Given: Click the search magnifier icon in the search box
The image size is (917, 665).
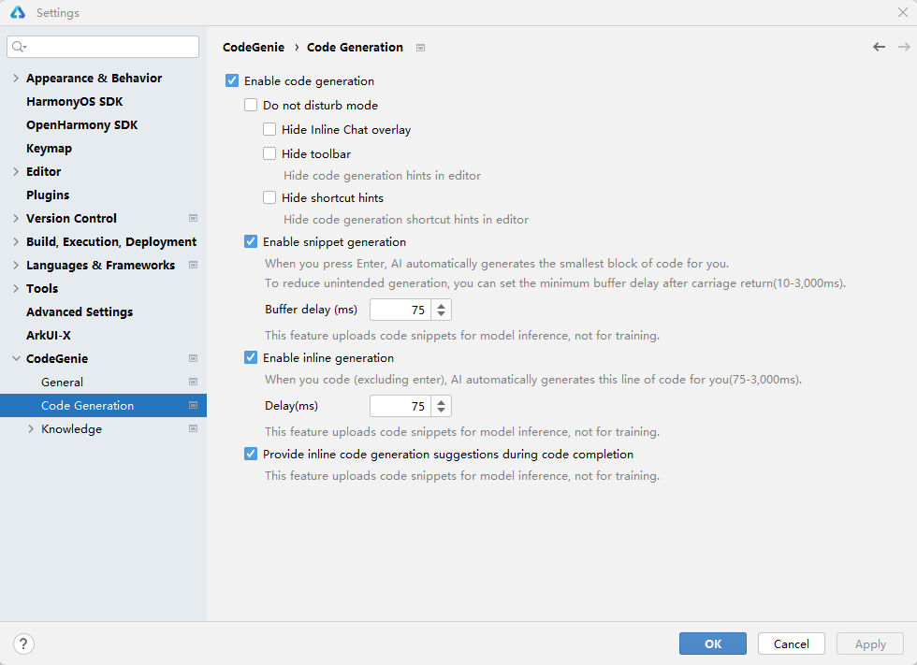Looking at the screenshot, I should pyautogui.click(x=20, y=47).
